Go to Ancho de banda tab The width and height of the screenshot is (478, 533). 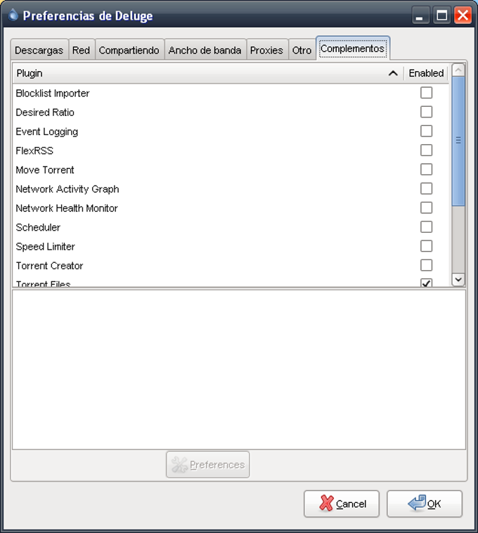click(x=205, y=50)
